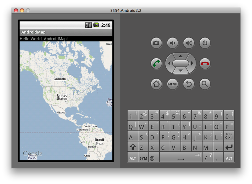Click the 0 number key
Viewport: 252px width, 184px height.
click(229, 115)
